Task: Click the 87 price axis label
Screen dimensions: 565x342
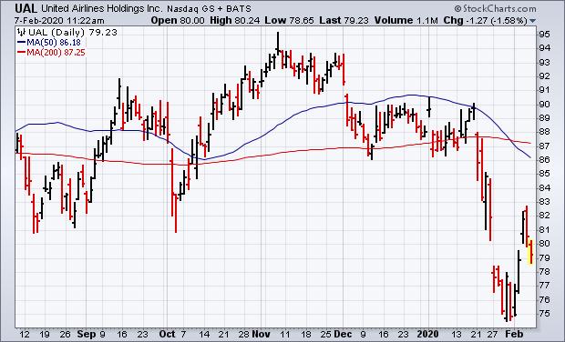Action: click(544, 146)
